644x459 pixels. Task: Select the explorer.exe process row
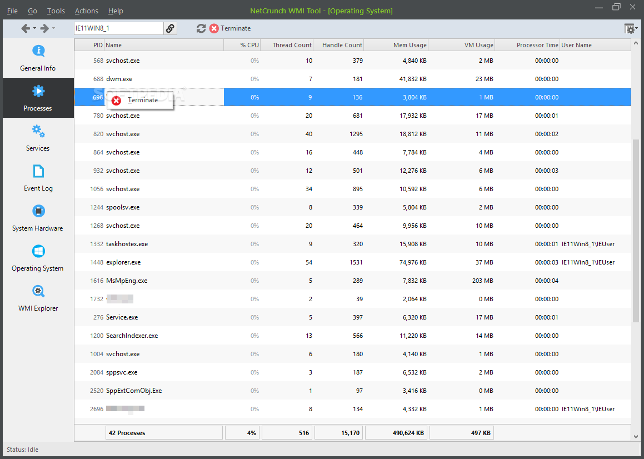(x=352, y=262)
